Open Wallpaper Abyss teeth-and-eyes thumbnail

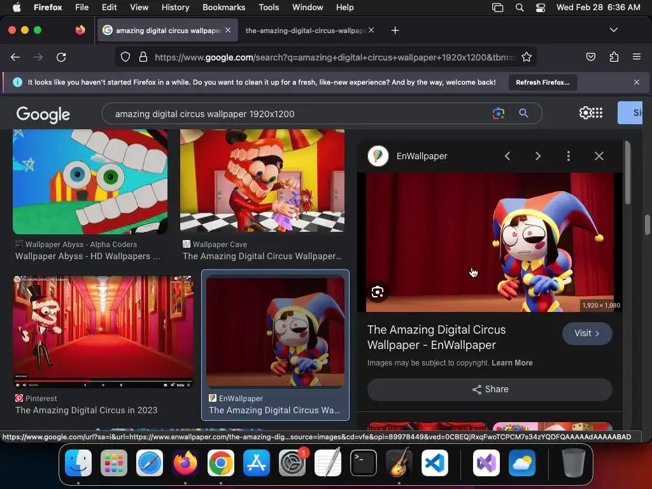[x=90, y=181]
